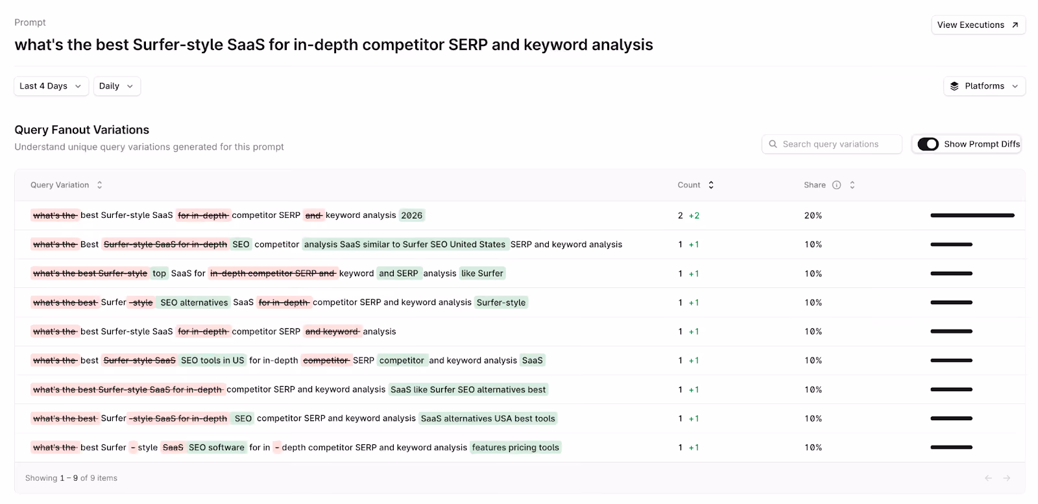This screenshot has width=1038, height=504.
Task: Click the magnifier icon in search box
Action: point(773,144)
